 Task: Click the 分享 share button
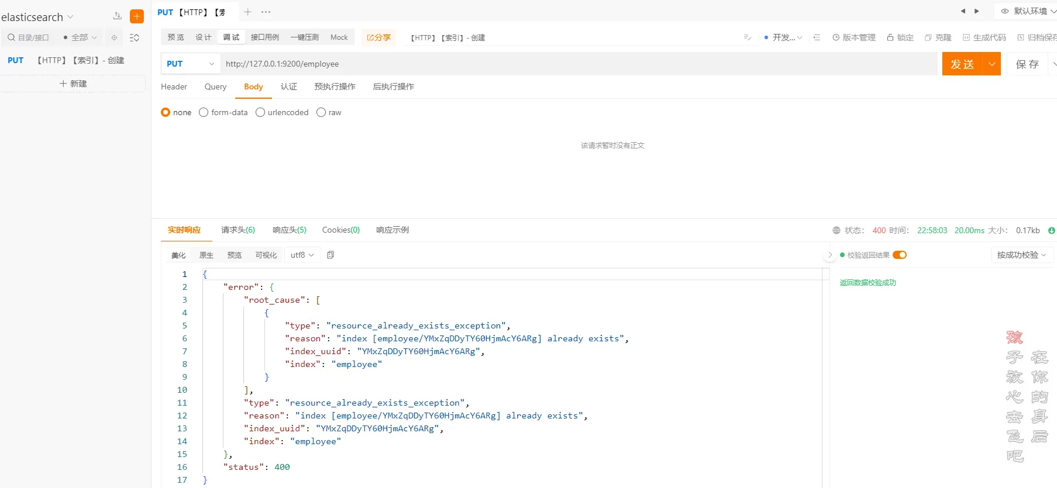(378, 37)
